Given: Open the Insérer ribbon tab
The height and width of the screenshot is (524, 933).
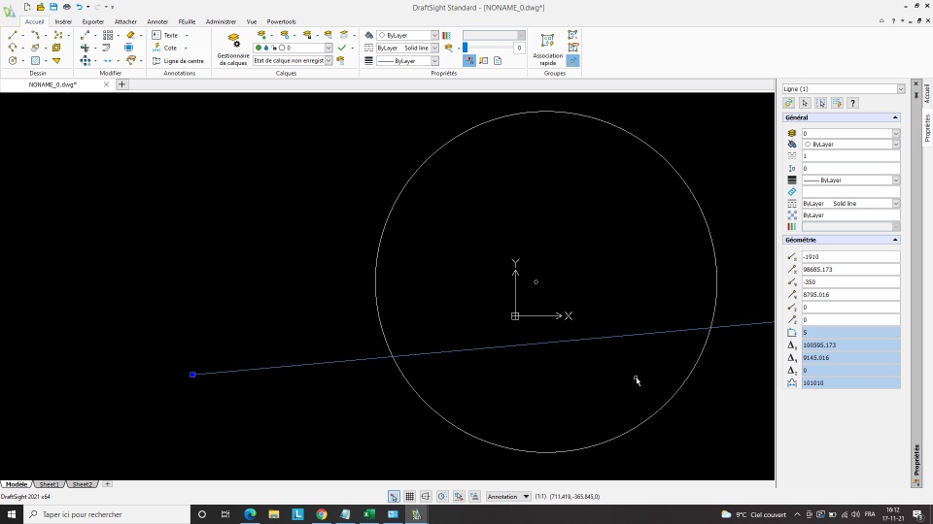Looking at the screenshot, I should point(63,21).
